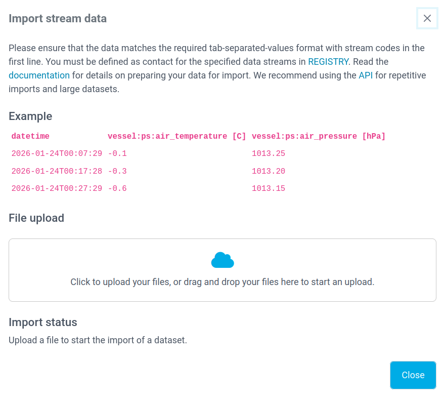
Task: Open the documentation link
Action: pos(39,75)
